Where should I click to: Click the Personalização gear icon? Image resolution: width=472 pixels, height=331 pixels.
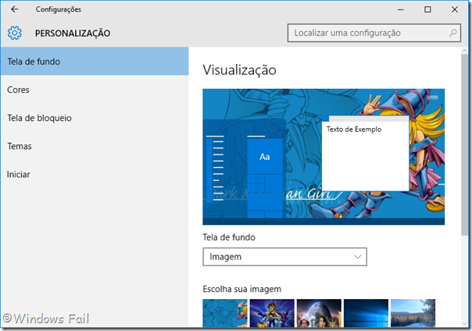coord(15,33)
